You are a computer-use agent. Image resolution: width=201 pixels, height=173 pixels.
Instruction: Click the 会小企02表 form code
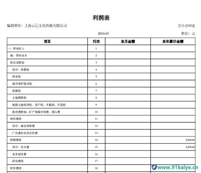pos(186,26)
